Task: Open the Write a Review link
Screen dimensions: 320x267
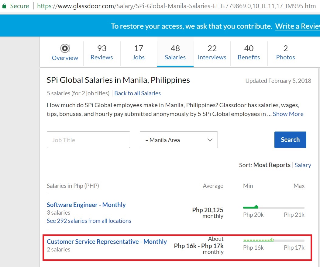Action: tap(298, 26)
